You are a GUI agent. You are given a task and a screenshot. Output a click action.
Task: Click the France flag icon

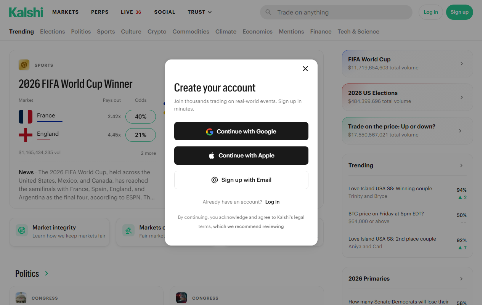26,117
